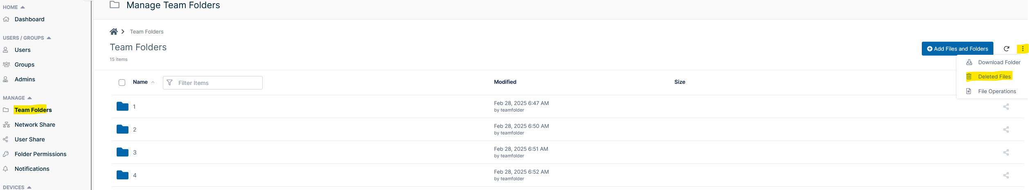Click the Add Files and Folders button
The width and height of the screenshot is (1029, 190).
tap(957, 49)
